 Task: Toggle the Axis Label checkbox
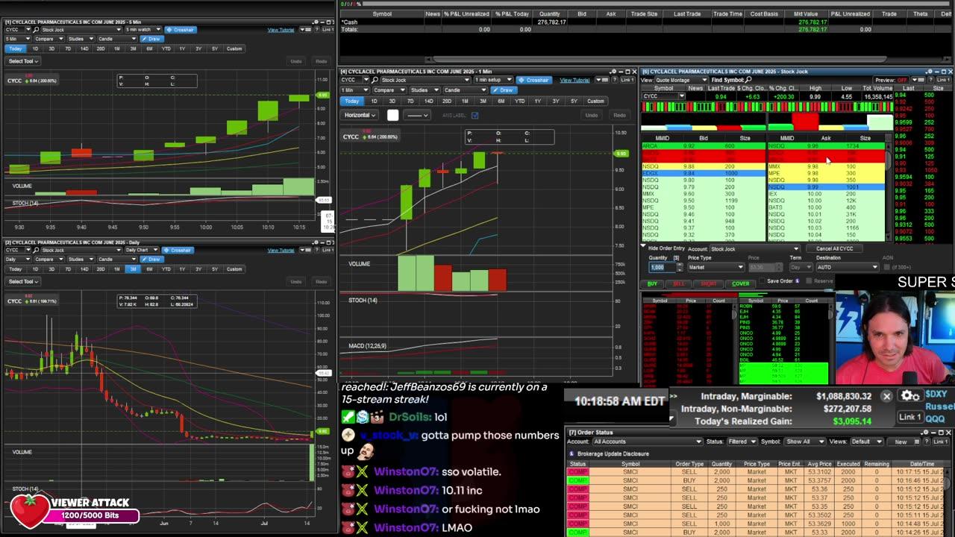[x=475, y=116]
